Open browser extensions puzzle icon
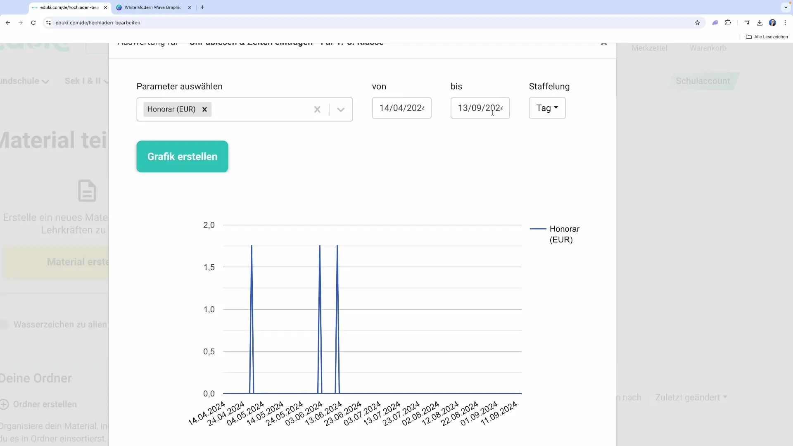The width and height of the screenshot is (793, 446). tap(728, 23)
